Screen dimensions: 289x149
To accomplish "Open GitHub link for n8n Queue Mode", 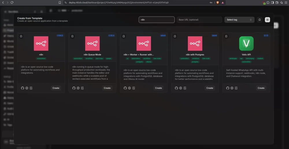I will tap(74, 88).
